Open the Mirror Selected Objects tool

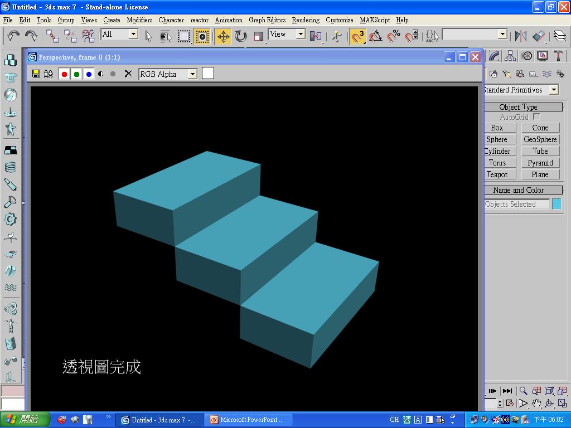521,36
